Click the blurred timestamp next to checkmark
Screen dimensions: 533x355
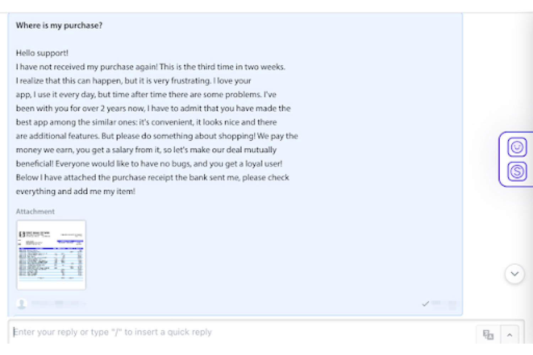(443, 304)
